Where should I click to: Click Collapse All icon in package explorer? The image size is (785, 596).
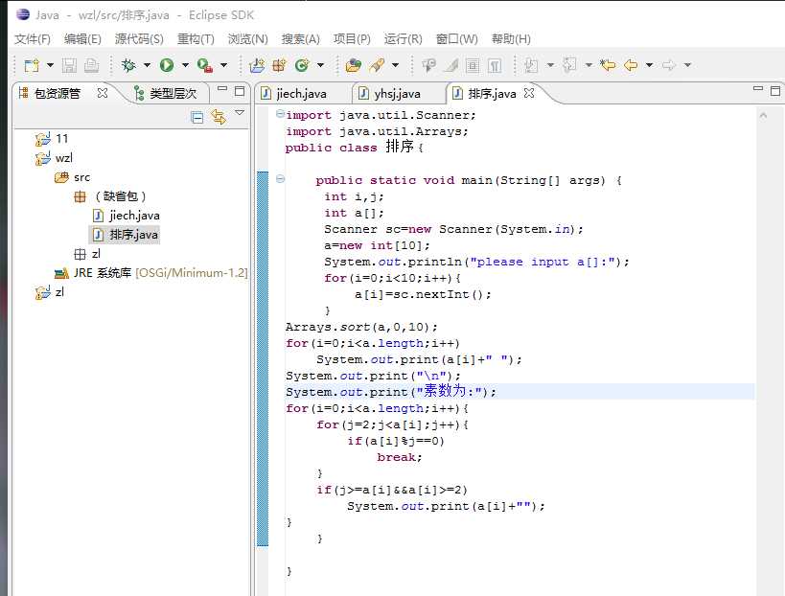pyautogui.click(x=197, y=117)
